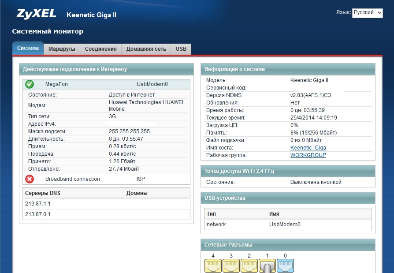The height and width of the screenshot is (273, 394).
Task: Open the USB tab
Action: (181, 49)
